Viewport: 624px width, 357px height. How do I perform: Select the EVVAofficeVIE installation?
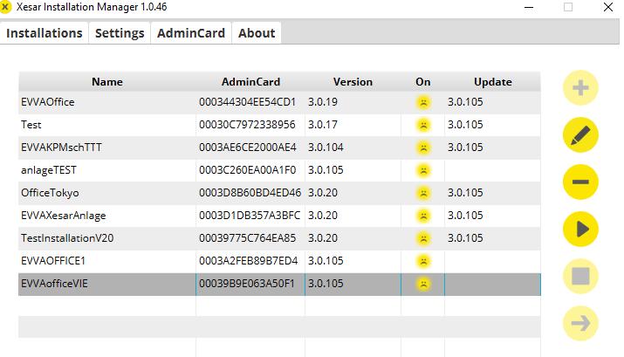[54, 284]
